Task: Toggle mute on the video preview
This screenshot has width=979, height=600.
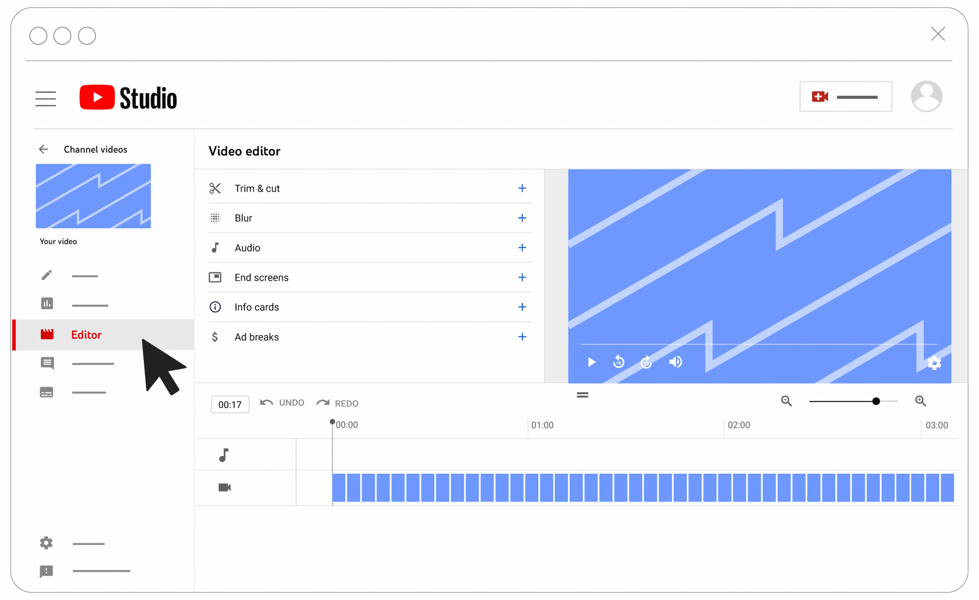Action: point(675,362)
